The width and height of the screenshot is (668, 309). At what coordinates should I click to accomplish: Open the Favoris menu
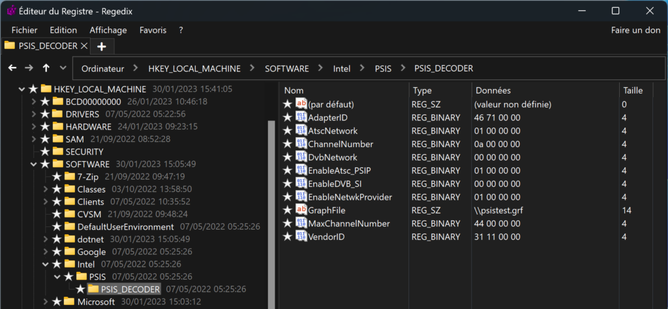pos(153,30)
